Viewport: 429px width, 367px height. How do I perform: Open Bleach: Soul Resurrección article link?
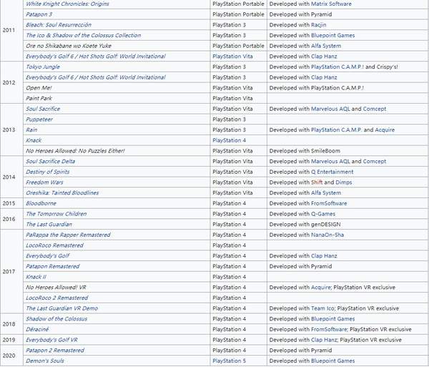[59, 25]
